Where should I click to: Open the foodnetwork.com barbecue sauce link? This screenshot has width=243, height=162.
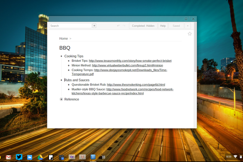click(140, 89)
